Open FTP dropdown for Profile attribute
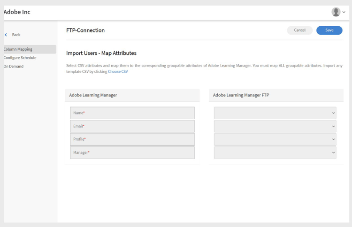This screenshot has height=227, width=352. [x=275, y=139]
